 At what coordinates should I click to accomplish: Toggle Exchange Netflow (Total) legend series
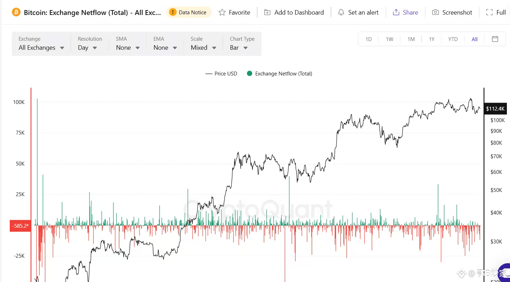point(280,74)
